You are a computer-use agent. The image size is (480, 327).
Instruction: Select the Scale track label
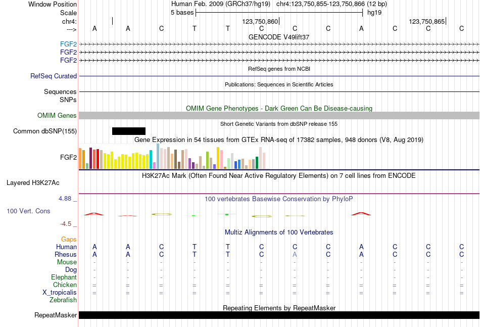coord(68,13)
